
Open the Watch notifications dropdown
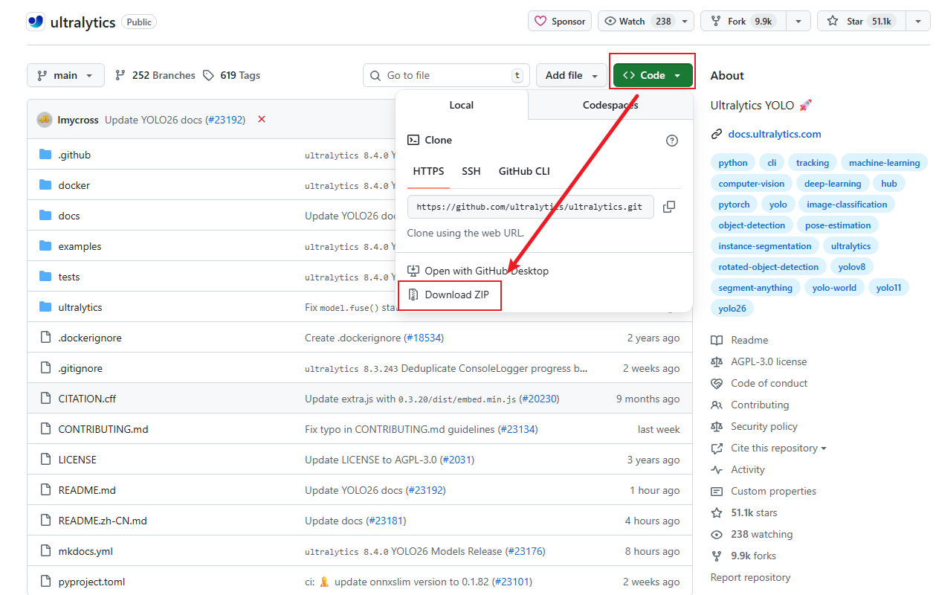point(646,21)
